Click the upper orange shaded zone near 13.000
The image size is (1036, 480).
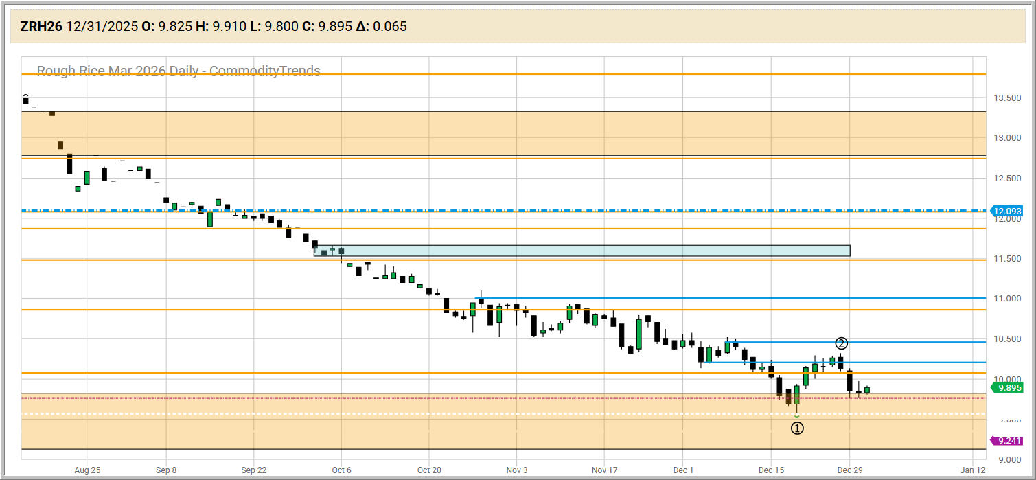[481, 133]
